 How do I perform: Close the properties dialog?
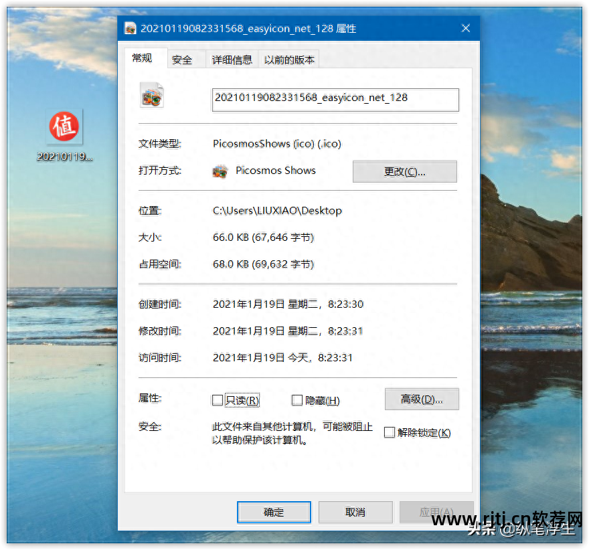pyautogui.click(x=466, y=28)
